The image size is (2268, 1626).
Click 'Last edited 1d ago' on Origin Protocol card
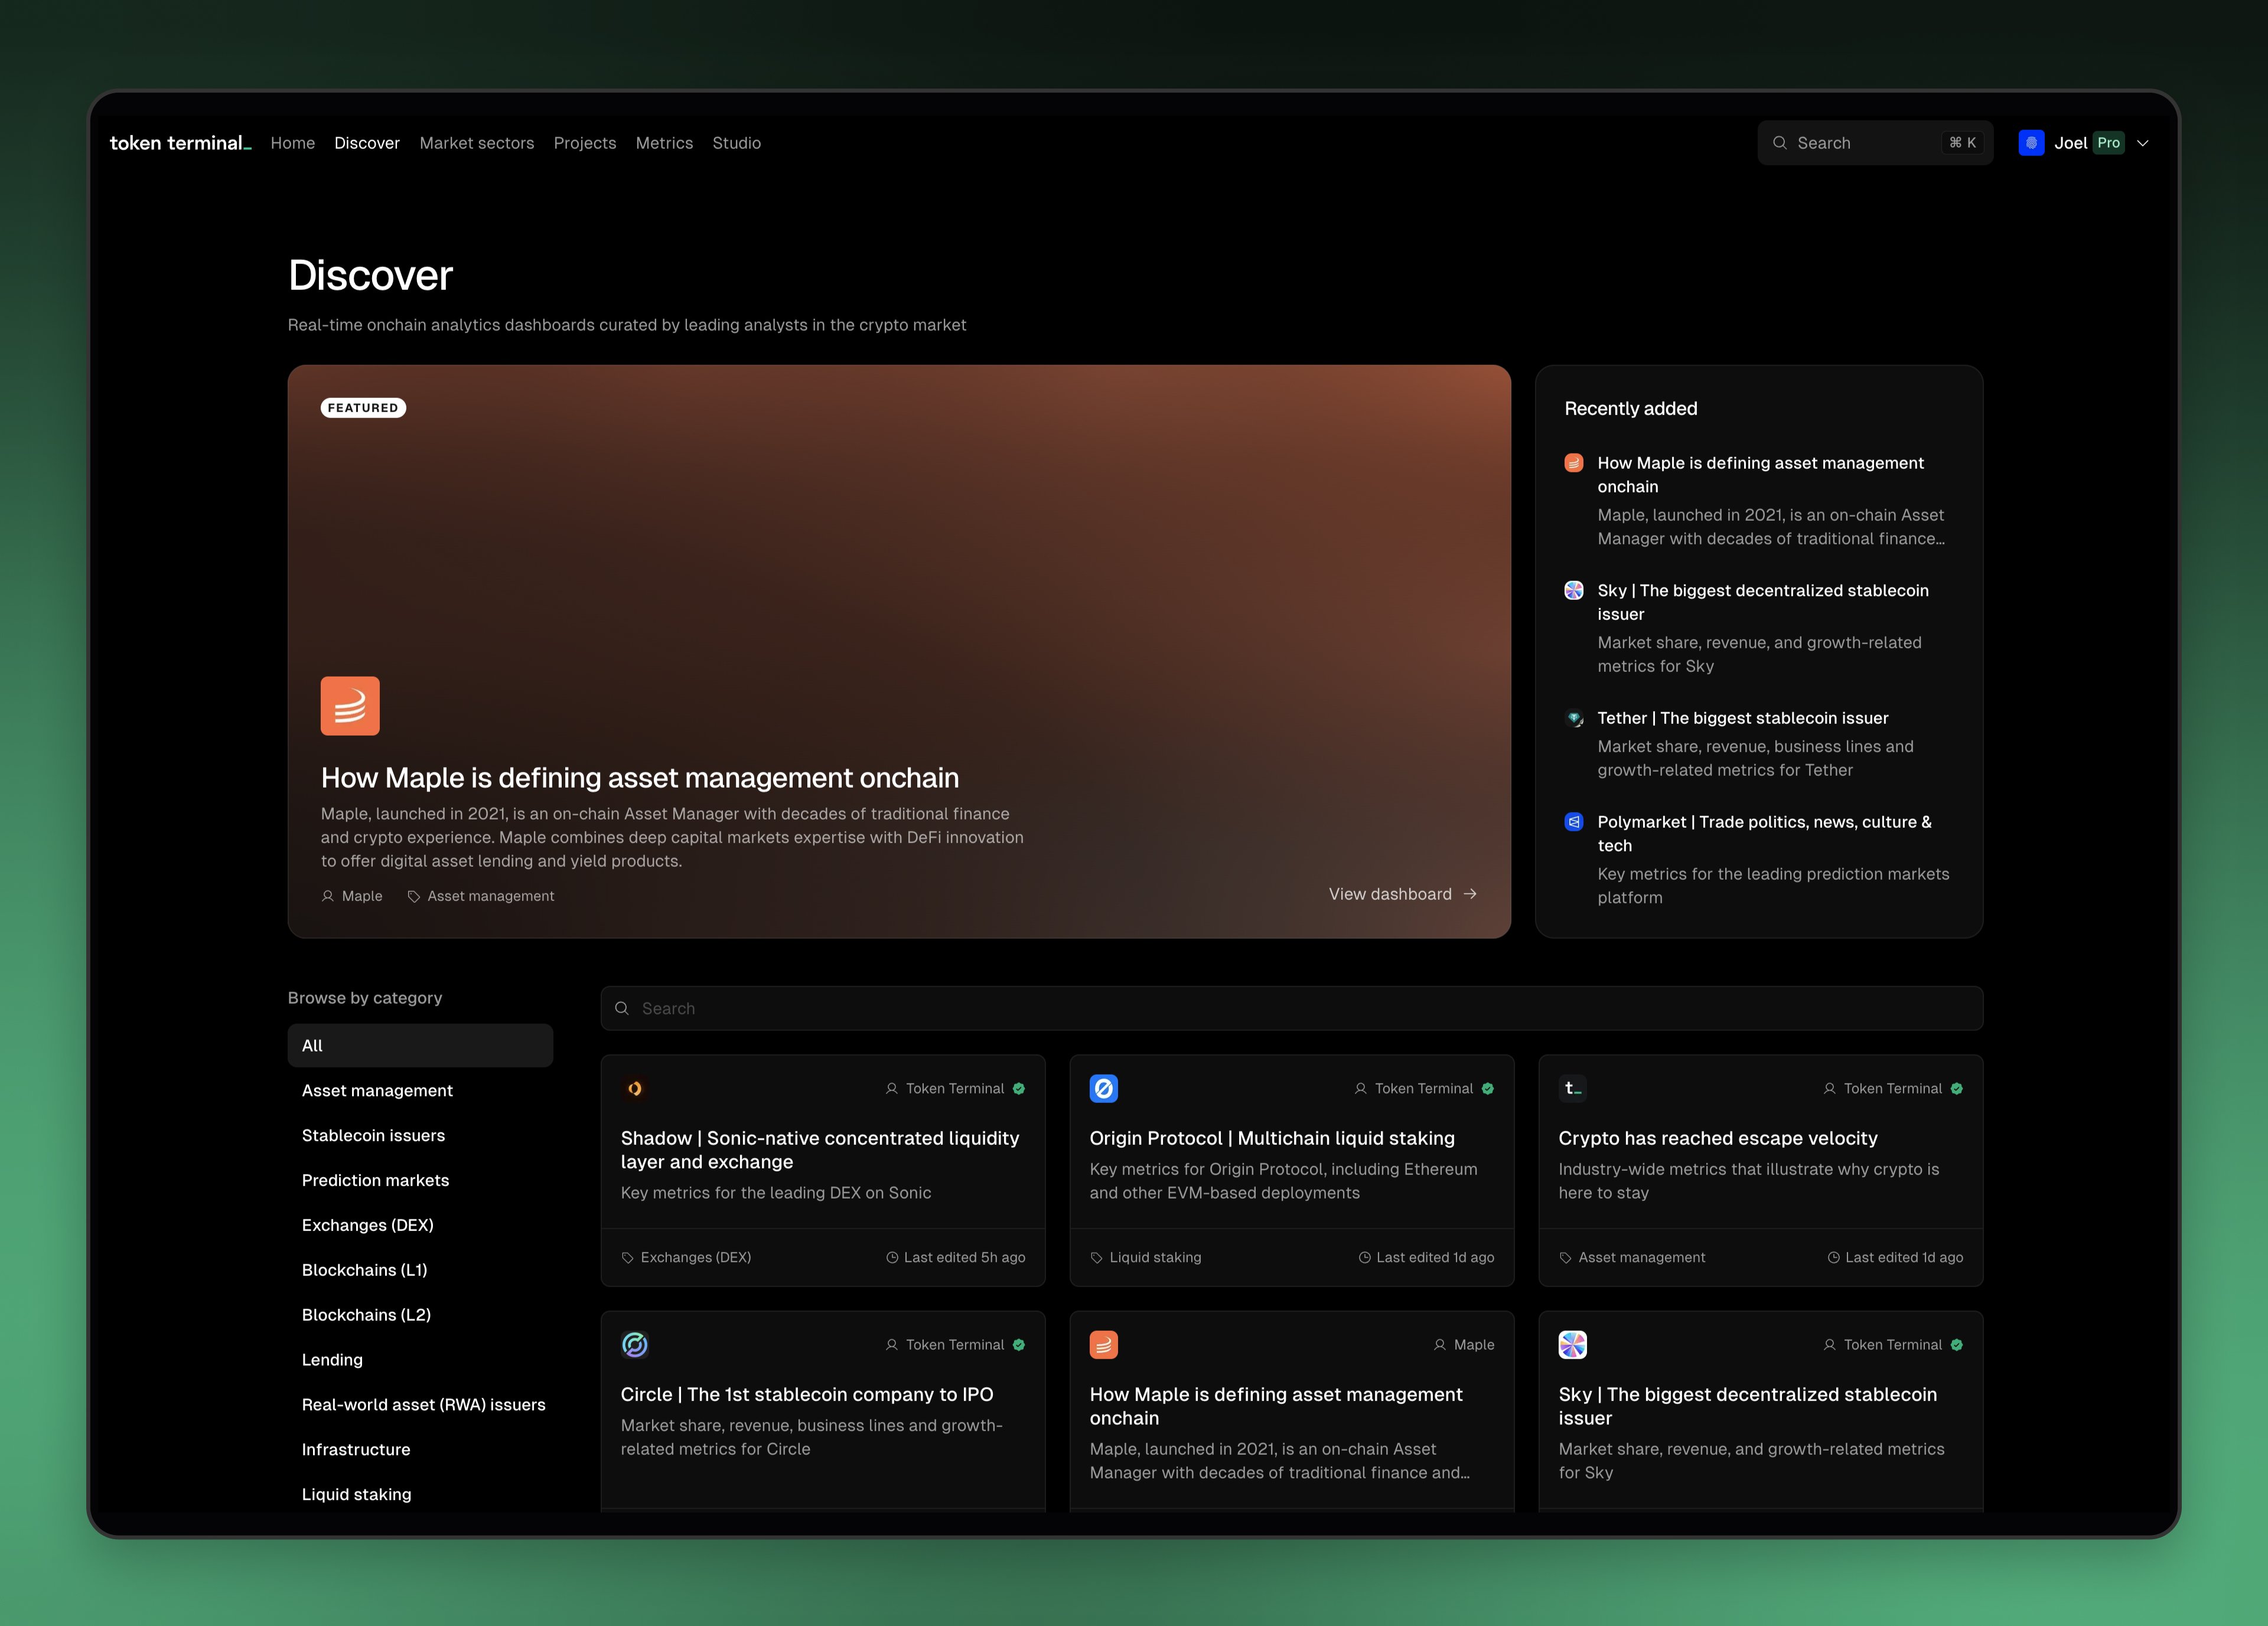(x=1427, y=1257)
